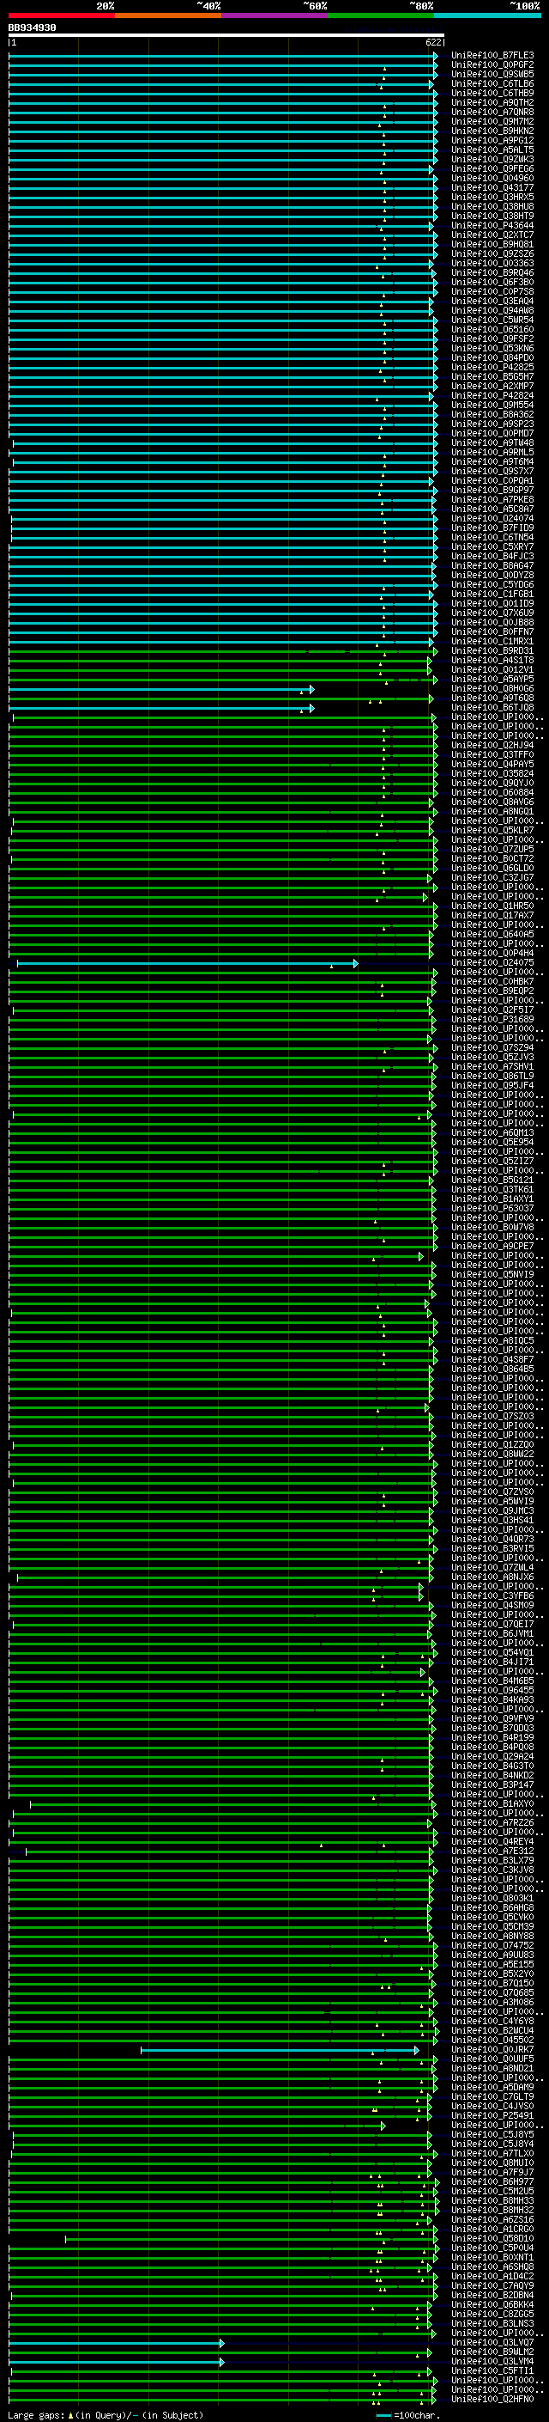Click the query end position 622
Screen dimensions: 549x2422
point(433,42)
